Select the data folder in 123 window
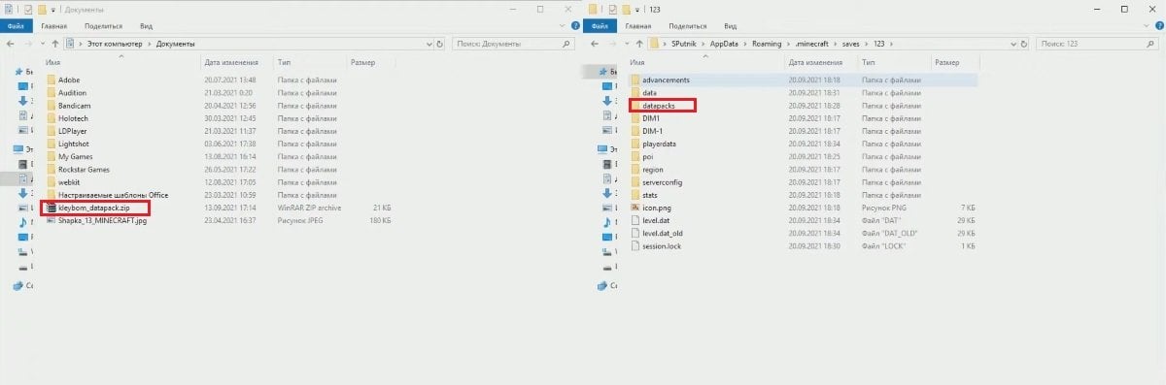The width and height of the screenshot is (1166, 385). 643,92
